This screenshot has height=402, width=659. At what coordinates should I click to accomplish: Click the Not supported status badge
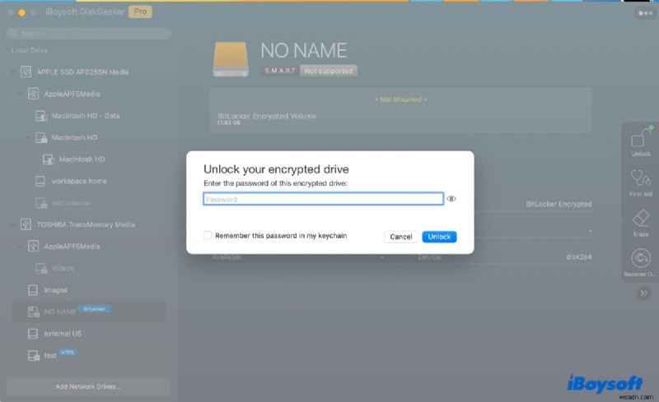click(328, 71)
